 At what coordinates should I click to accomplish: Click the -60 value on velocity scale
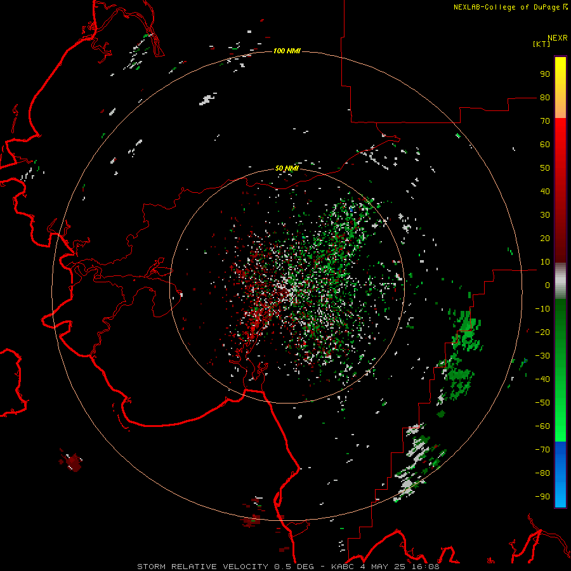(542, 426)
